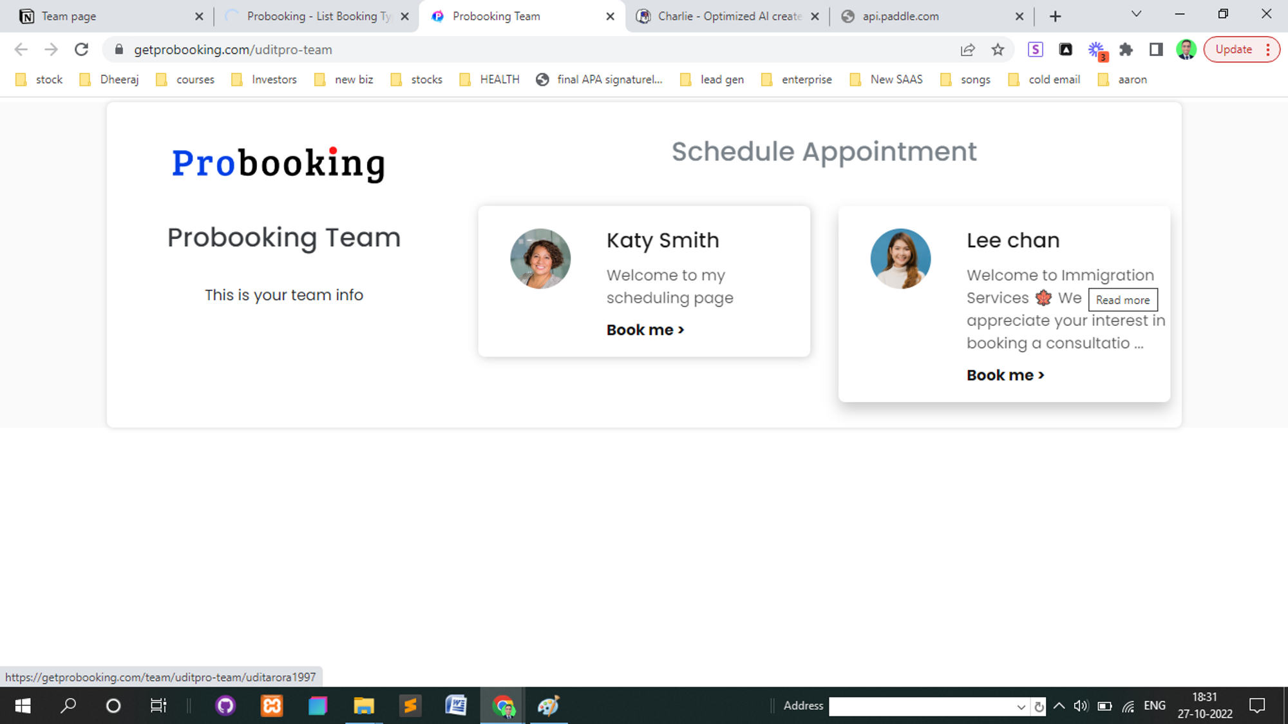Open the black A extension icon

(1066, 50)
